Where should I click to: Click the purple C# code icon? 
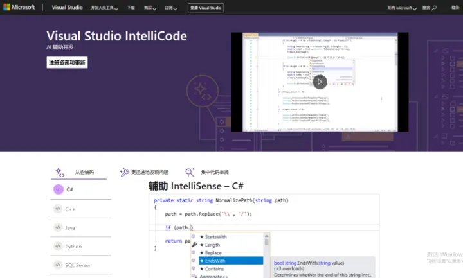point(59,189)
